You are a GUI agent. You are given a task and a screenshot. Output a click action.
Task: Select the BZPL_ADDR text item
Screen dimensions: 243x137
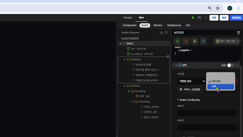(149, 117)
